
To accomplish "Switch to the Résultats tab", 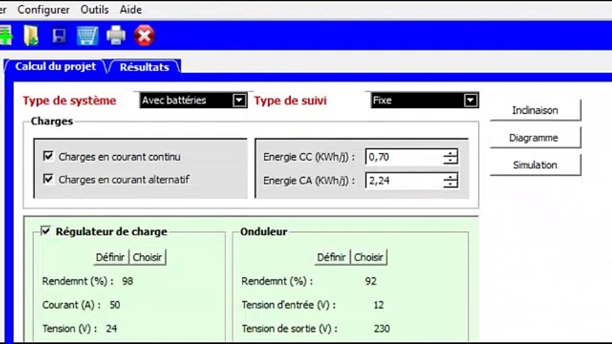I will pyautogui.click(x=144, y=67).
